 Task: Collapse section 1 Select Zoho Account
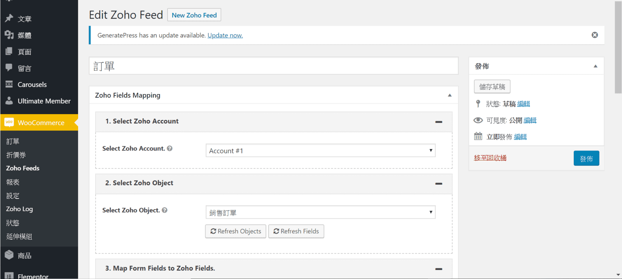pos(439,122)
